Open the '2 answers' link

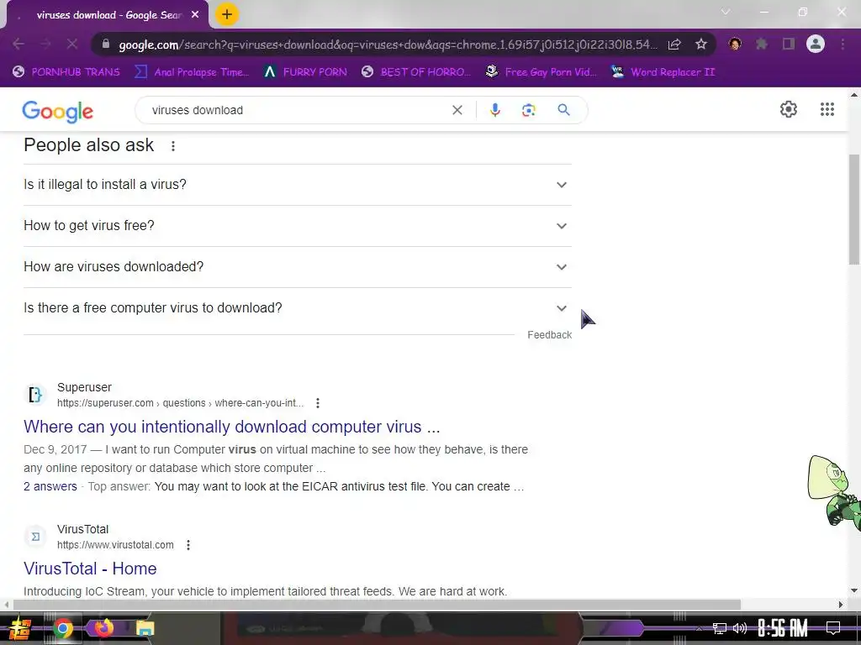50,486
